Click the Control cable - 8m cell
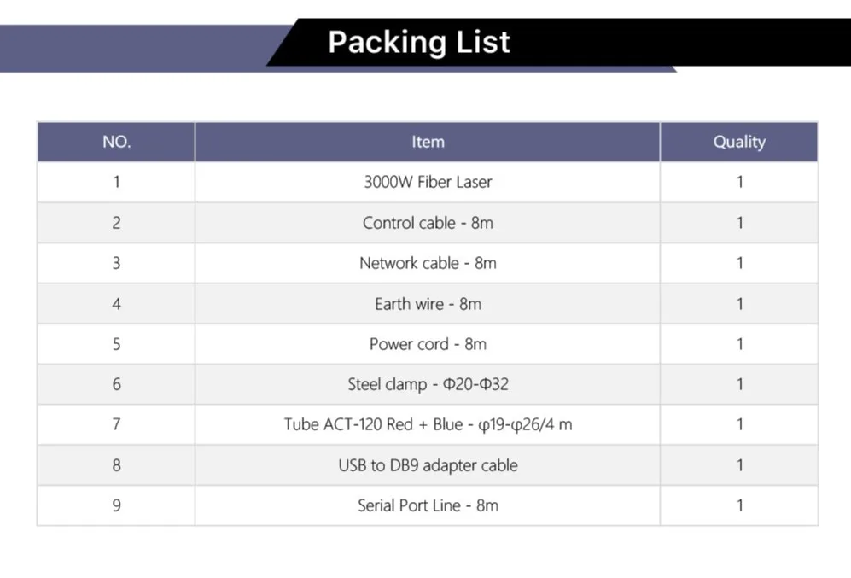 (x=428, y=223)
